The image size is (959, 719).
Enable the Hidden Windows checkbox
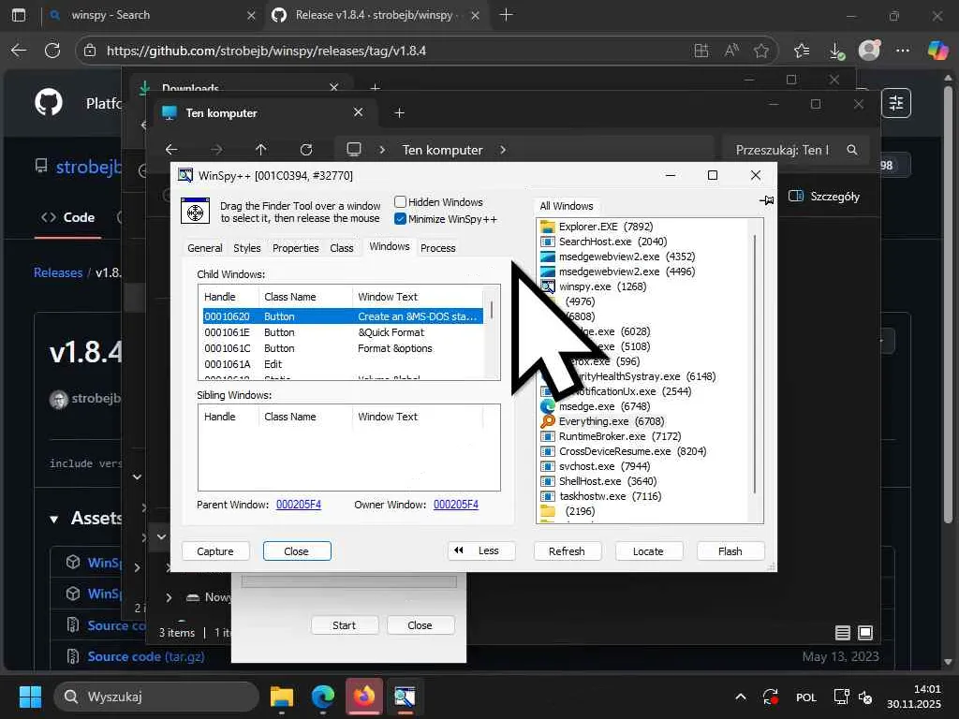(x=400, y=202)
